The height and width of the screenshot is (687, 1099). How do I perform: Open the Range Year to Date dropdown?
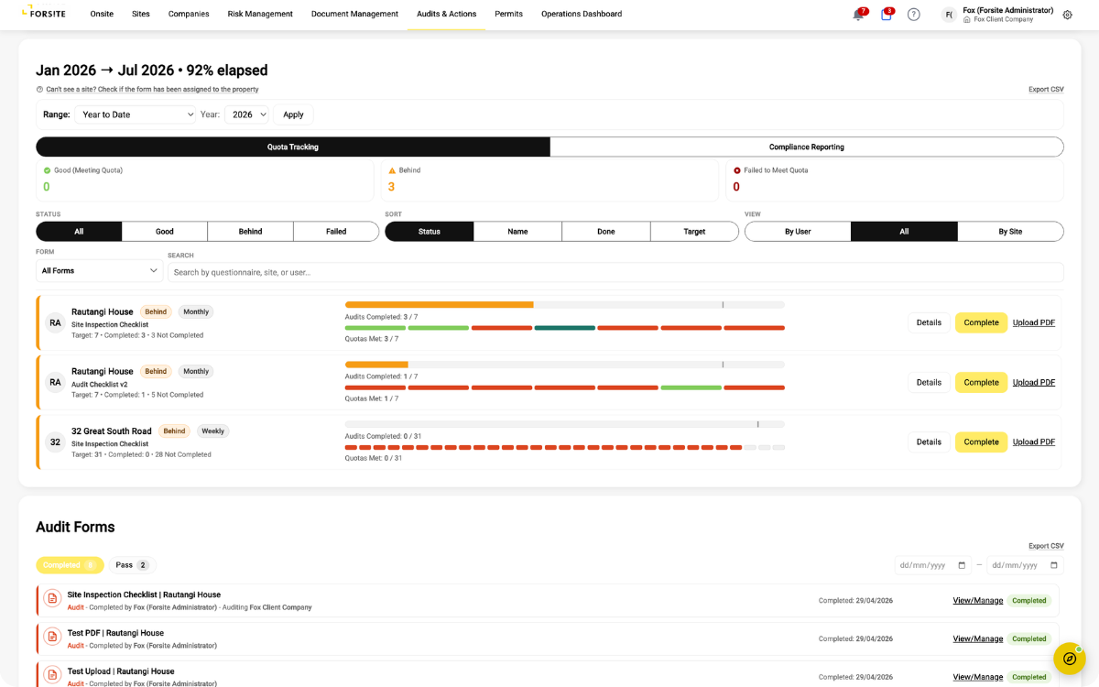pos(137,114)
